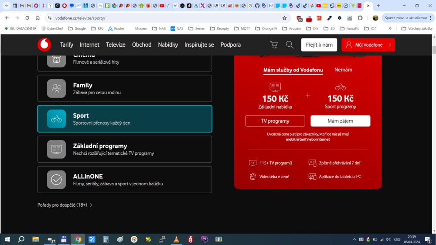Screen dimensions: 436x245
Task: Click Zpětné přehrávání 7 dní text
Action: pos(340,163)
